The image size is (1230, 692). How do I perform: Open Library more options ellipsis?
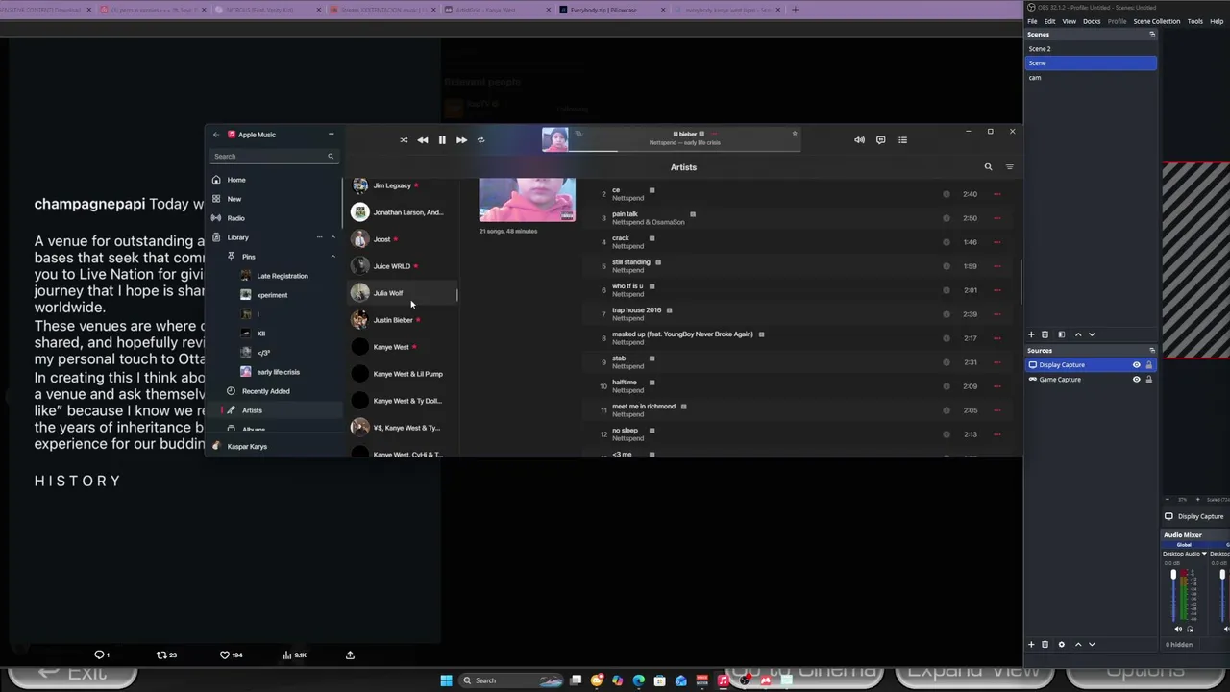click(x=319, y=237)
